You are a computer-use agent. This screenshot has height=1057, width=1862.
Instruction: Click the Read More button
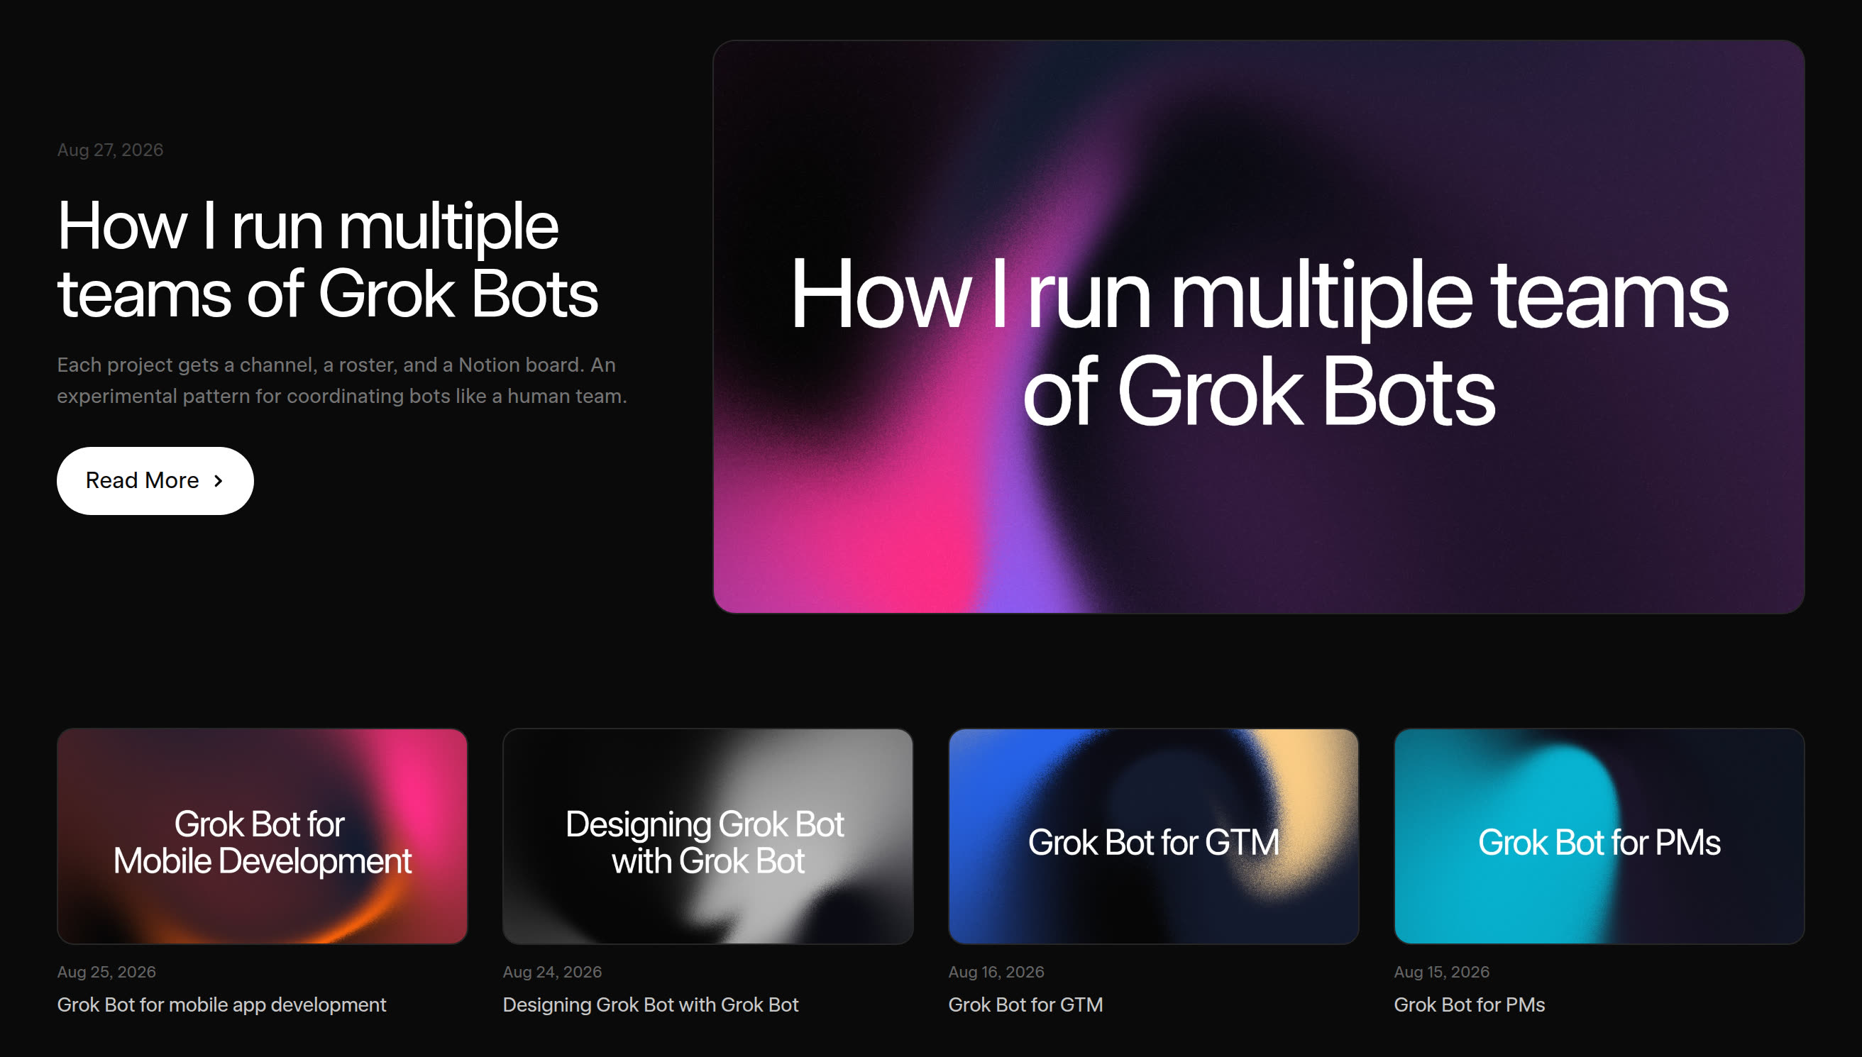click(155, 480)
